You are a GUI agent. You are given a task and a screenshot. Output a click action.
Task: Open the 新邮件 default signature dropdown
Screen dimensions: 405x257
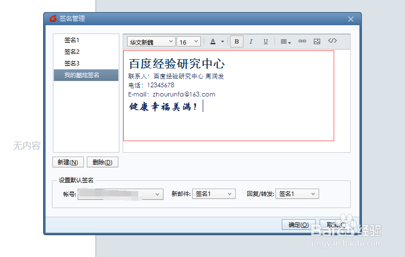click(214, 194)
